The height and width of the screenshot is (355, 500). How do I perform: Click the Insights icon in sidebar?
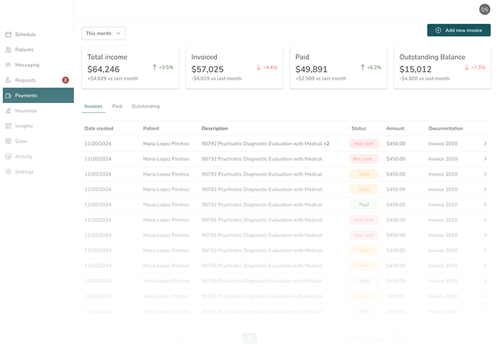9,126
